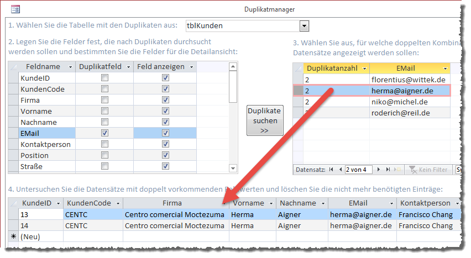Click the row selector for the Vorname field

[x=13, y=111]
